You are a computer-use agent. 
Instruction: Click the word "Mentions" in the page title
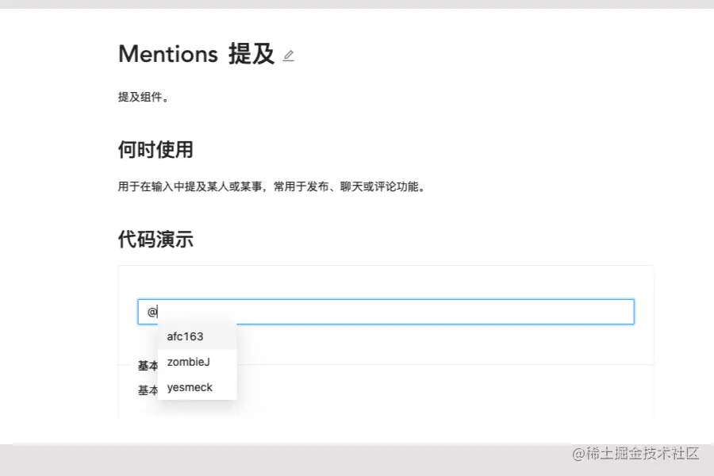pyautogui.click(x=167, y=54)
